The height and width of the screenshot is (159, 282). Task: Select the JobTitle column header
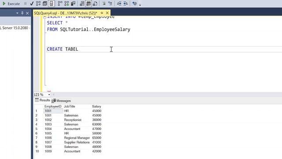pos(70,106)
